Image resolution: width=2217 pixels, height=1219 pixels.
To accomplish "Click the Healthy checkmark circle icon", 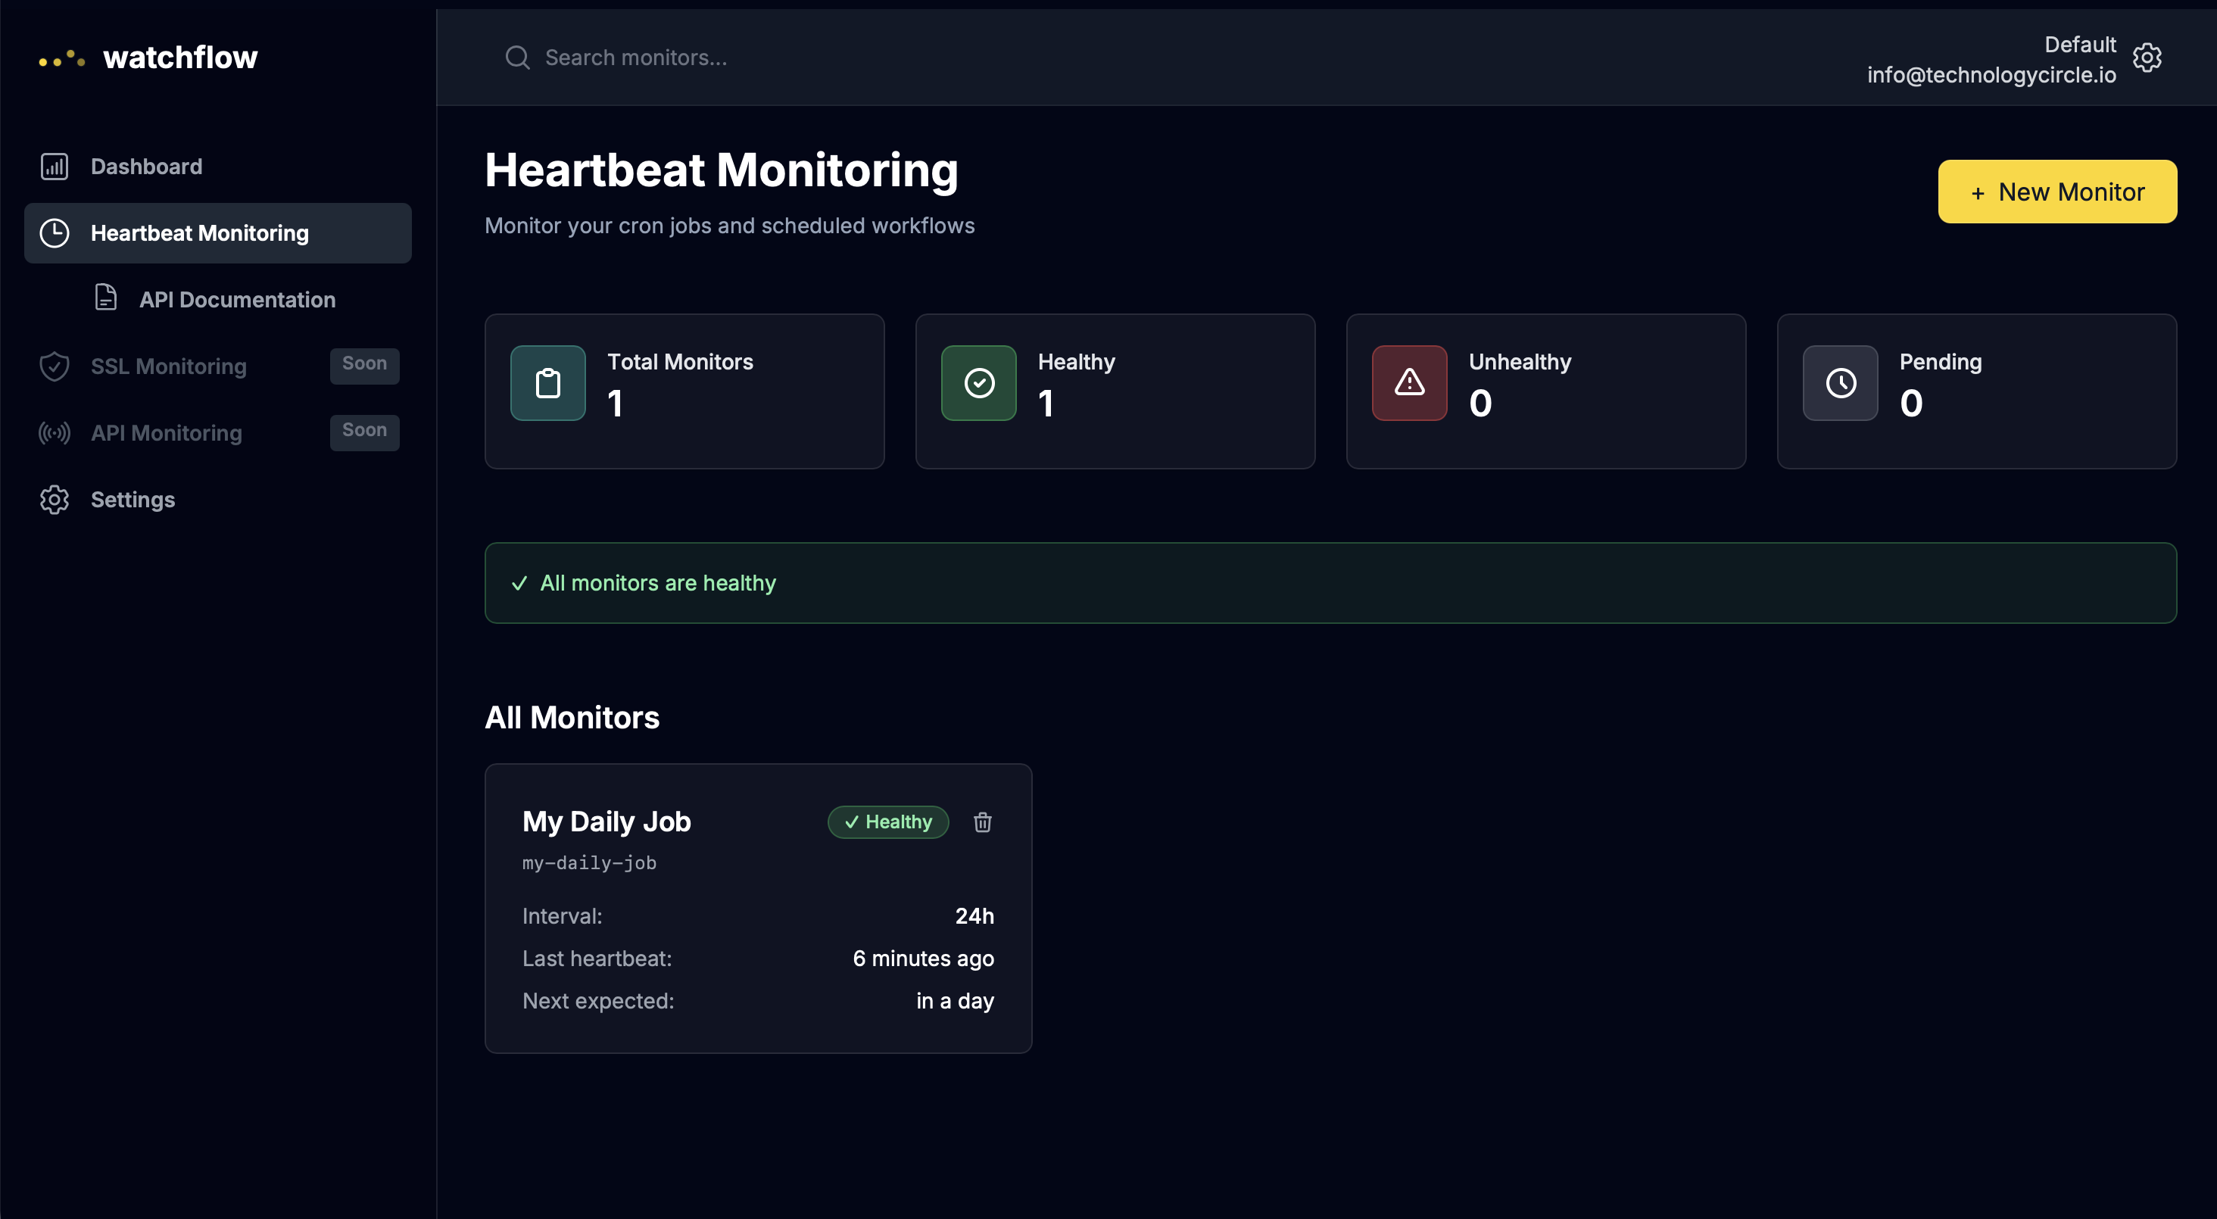I will [x=978, y=383].
